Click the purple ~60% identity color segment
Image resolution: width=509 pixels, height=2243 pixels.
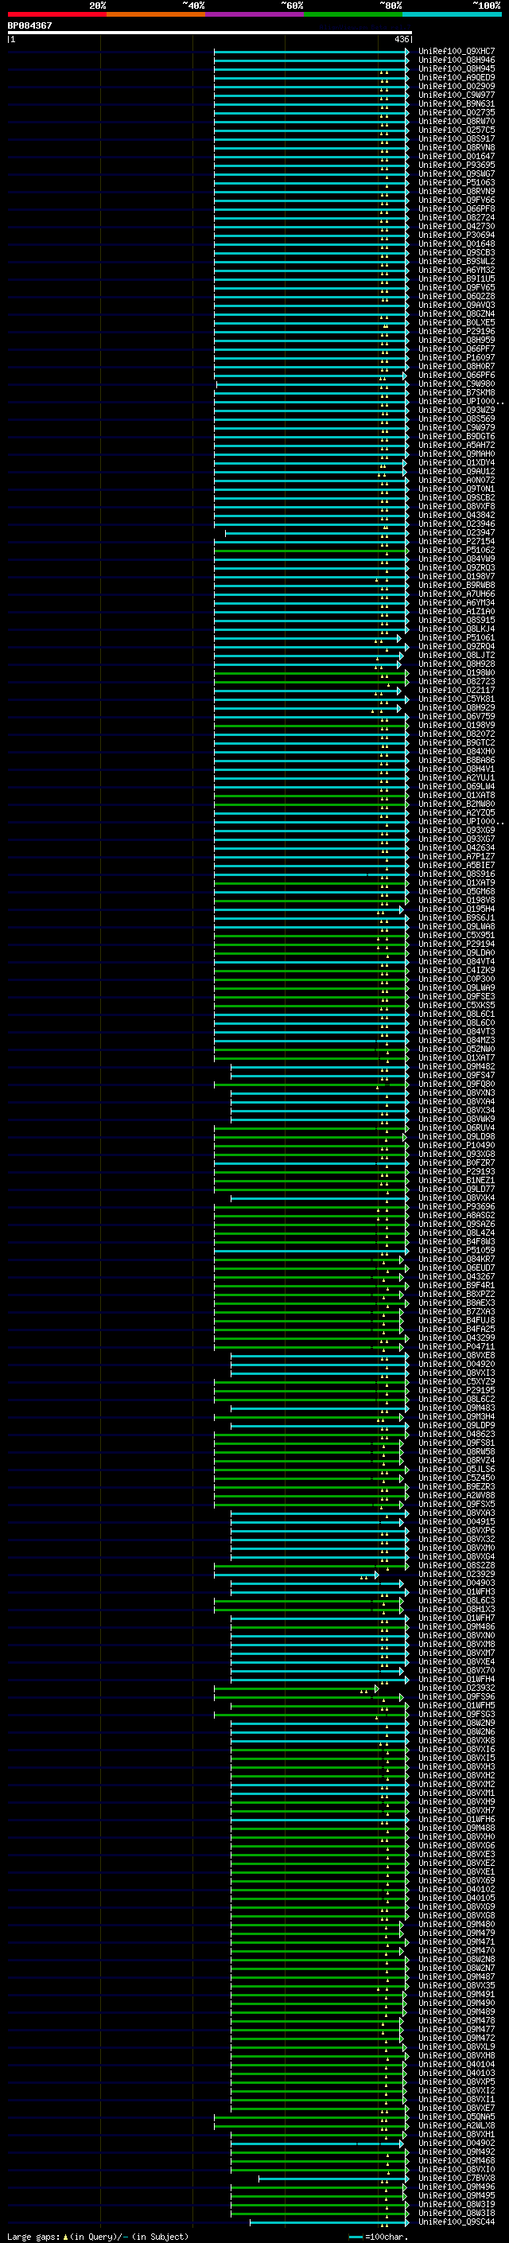click(x=254, y=14)
